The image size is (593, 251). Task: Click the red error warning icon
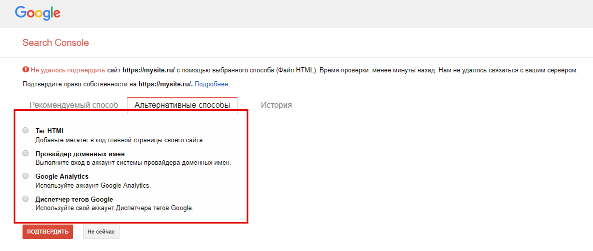25,70
